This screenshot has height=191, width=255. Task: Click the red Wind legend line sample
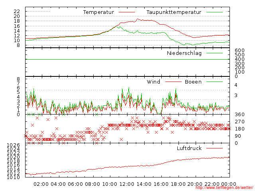click(x=173, y=82)
